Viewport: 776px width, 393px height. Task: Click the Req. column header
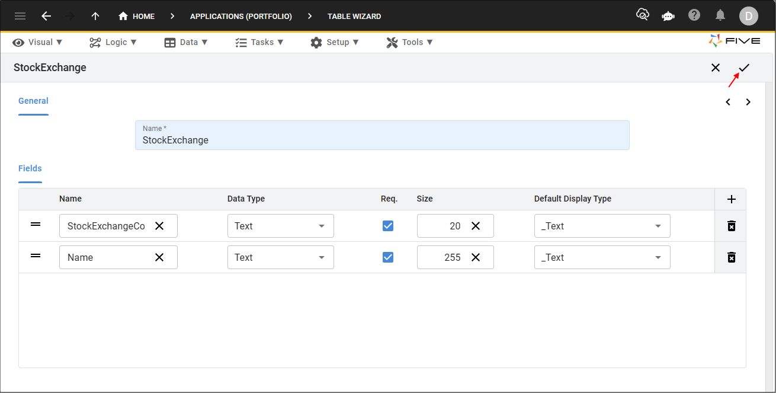pyautogui.click(x=389, y=199)
